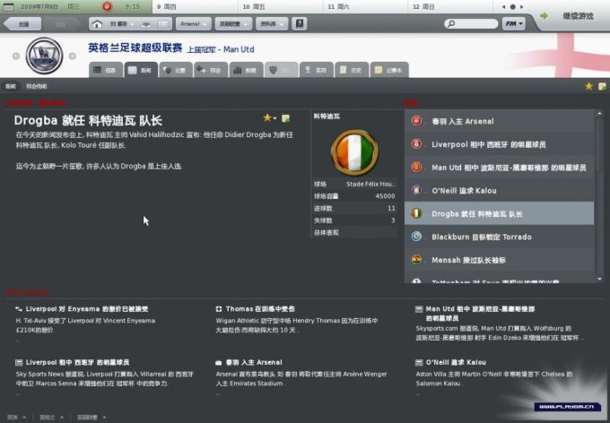The image size is (610, 423).
Task: Click injury cross icon beside Thomas headline
Action: (x=219, y=309)
